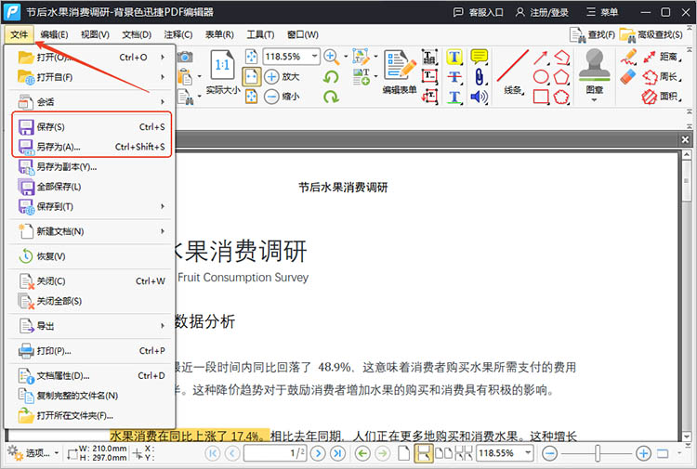The width and height of the screenshot is (697, 469).
Task: Jump to last page in status bar
Action: click(338, 453)
